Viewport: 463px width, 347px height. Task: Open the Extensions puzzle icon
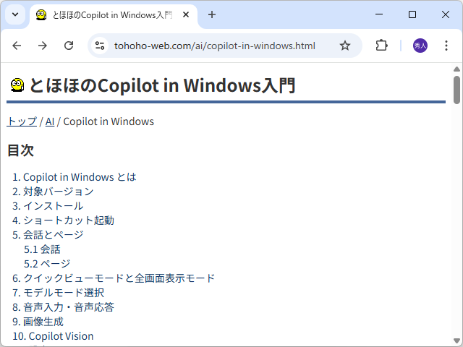[x=381, y=46]
